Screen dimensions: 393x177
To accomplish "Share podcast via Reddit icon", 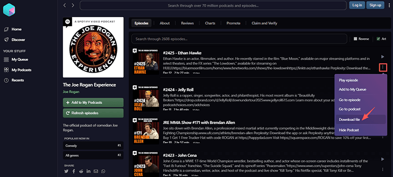I will pos(81,171).
